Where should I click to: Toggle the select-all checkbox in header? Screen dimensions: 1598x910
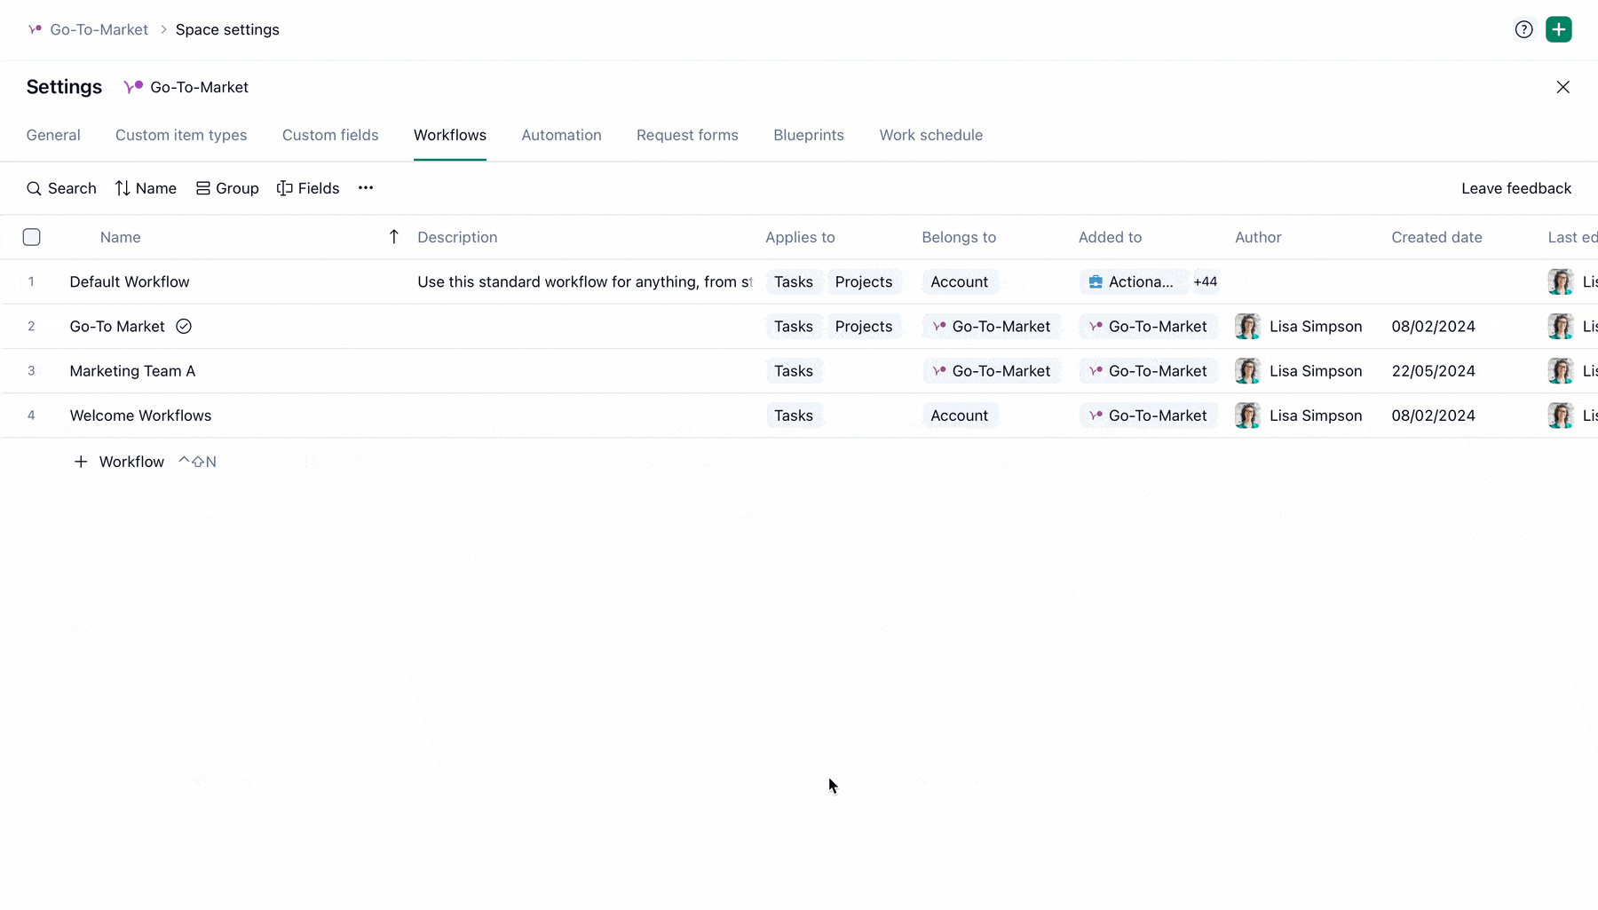(x=32, y=237)
